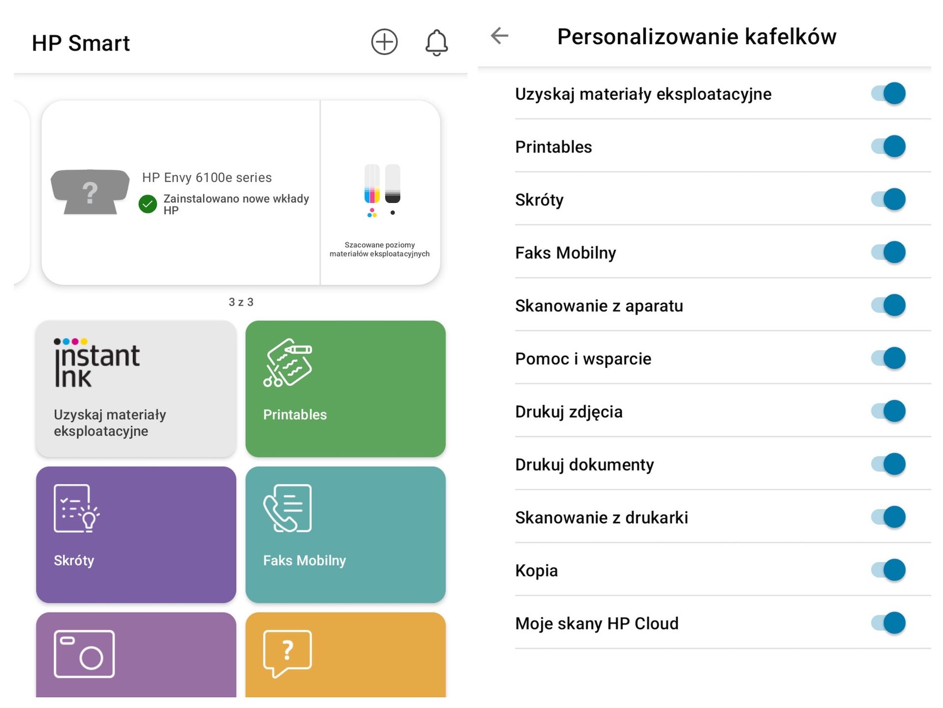Tap the camera scan tile icon
The image size is (943, 708).
coord(84,654)
